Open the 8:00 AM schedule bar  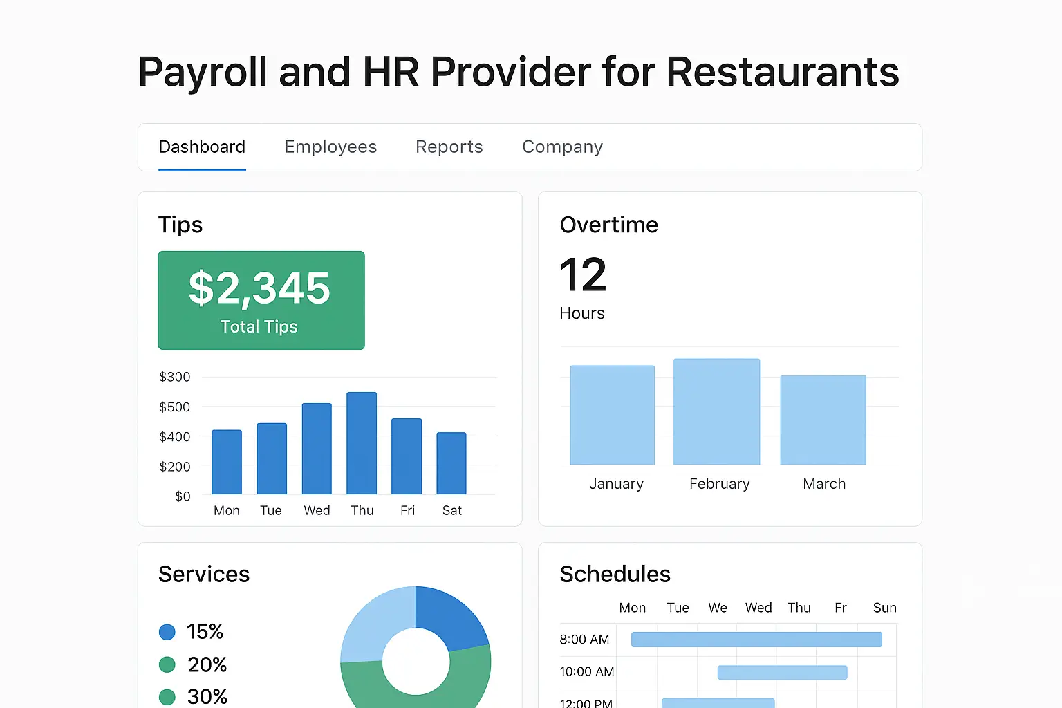(756, 640)
